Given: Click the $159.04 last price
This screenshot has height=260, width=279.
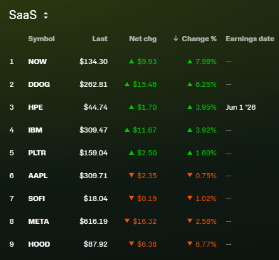Looking at the screenshot, I should [x=93, y=153].
